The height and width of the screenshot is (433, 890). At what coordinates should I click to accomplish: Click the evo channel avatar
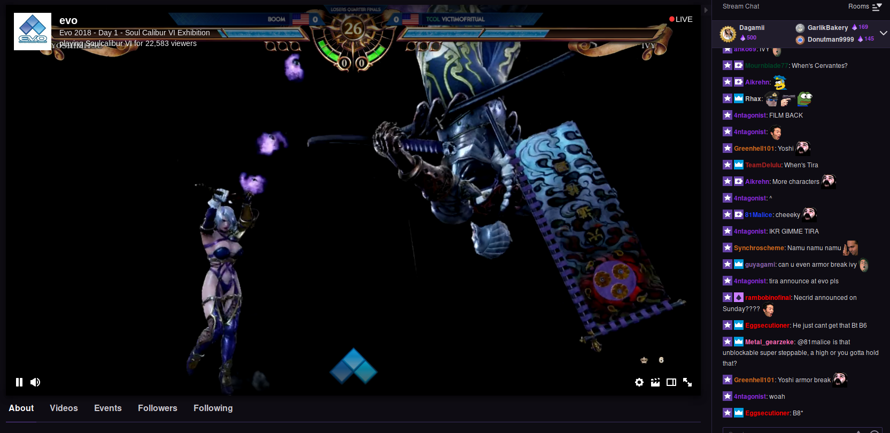(33, 32)
